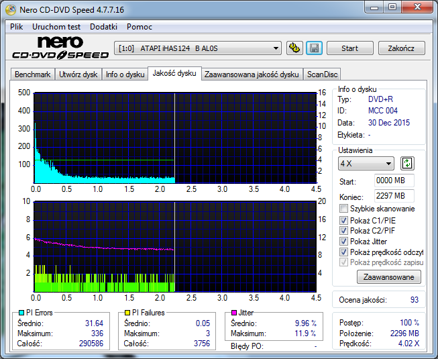
Task: Click the date value 30 Dec 2015
Action: coord(389,123)
